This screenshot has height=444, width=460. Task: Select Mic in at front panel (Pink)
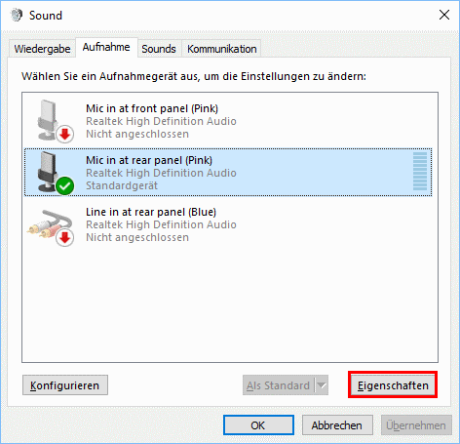coord(228,121)
